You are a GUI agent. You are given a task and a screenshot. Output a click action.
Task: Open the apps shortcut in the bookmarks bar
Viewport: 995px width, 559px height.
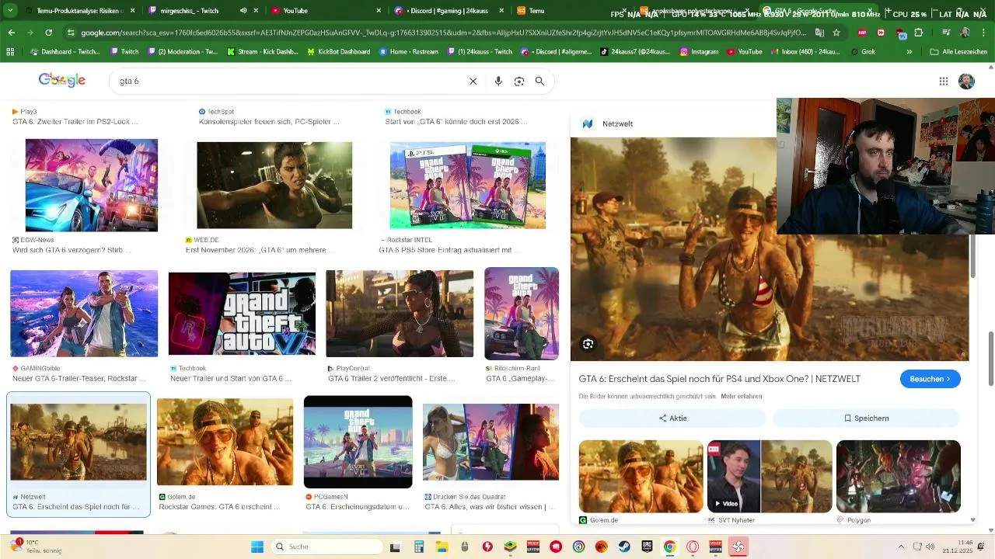(x=10, y=52)
